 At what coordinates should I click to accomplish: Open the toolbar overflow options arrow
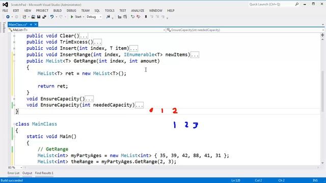click(168, 18)
